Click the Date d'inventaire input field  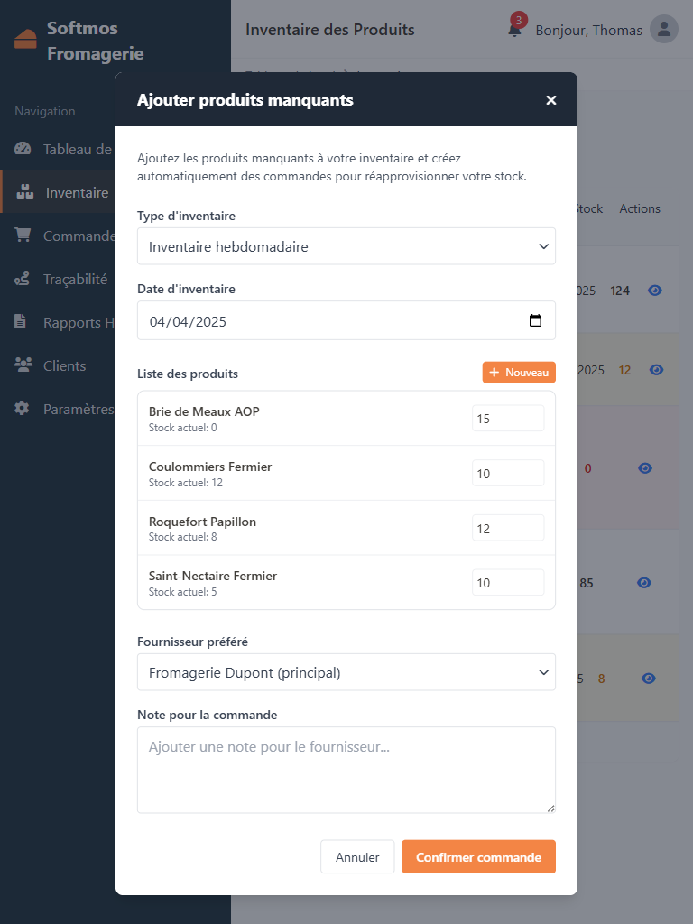point(346,320)
